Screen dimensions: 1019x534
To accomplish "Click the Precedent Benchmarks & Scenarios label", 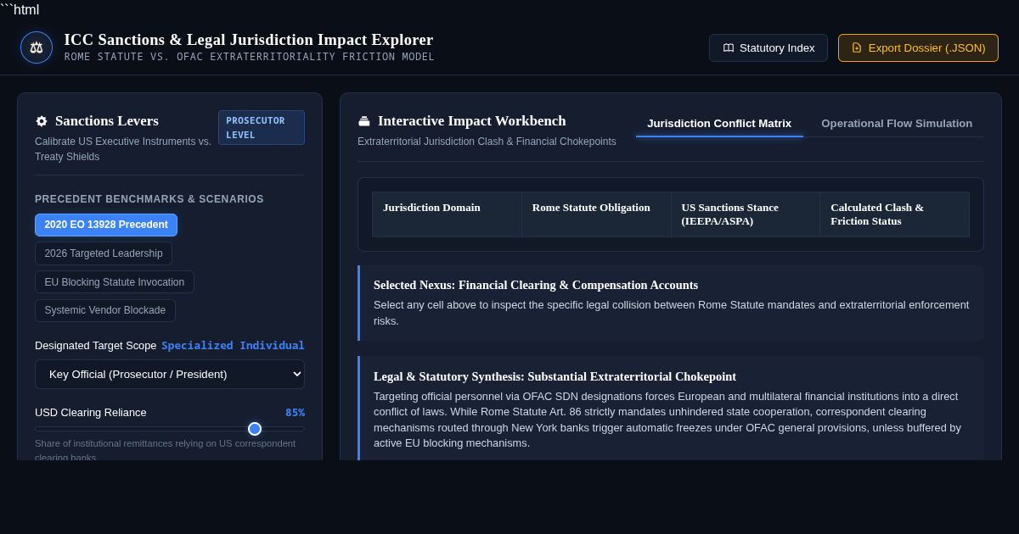I will (149, 199).
